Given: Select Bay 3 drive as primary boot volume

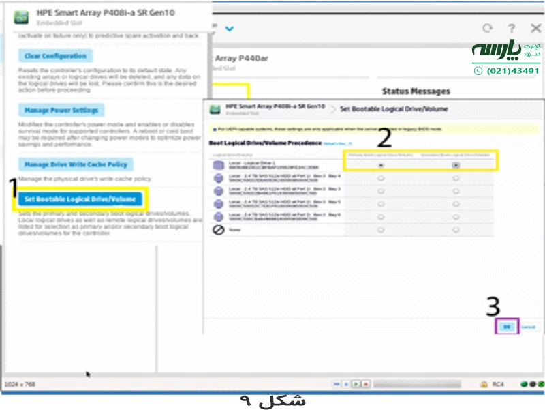Looking at the screenshot, I should (x=381, y=191).
